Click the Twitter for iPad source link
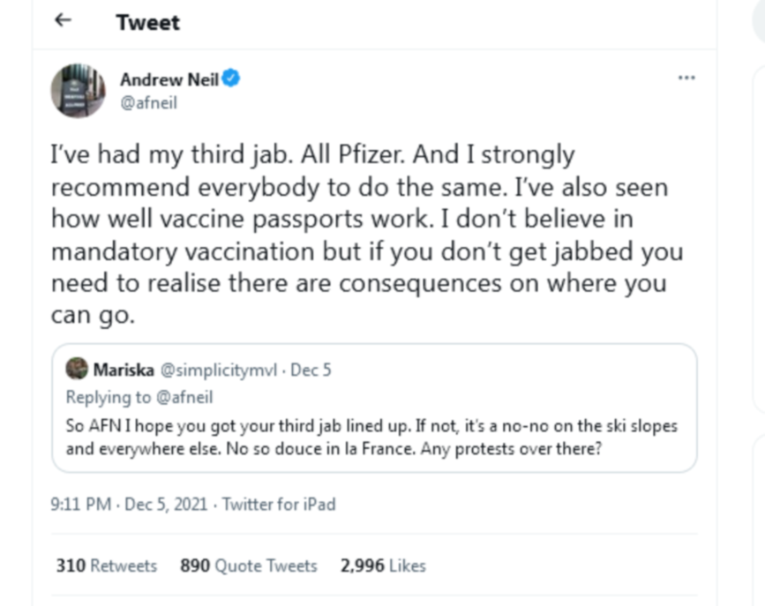 click(279, 505)
